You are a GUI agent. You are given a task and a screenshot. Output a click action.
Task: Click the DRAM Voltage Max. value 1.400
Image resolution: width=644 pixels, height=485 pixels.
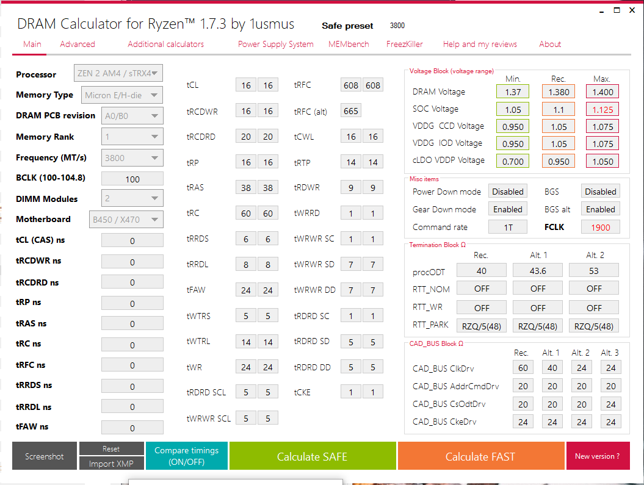[x=602, y=92]
